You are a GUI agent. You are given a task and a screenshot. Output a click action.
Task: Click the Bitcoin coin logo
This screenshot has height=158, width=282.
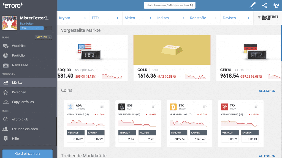pos(173,107)
